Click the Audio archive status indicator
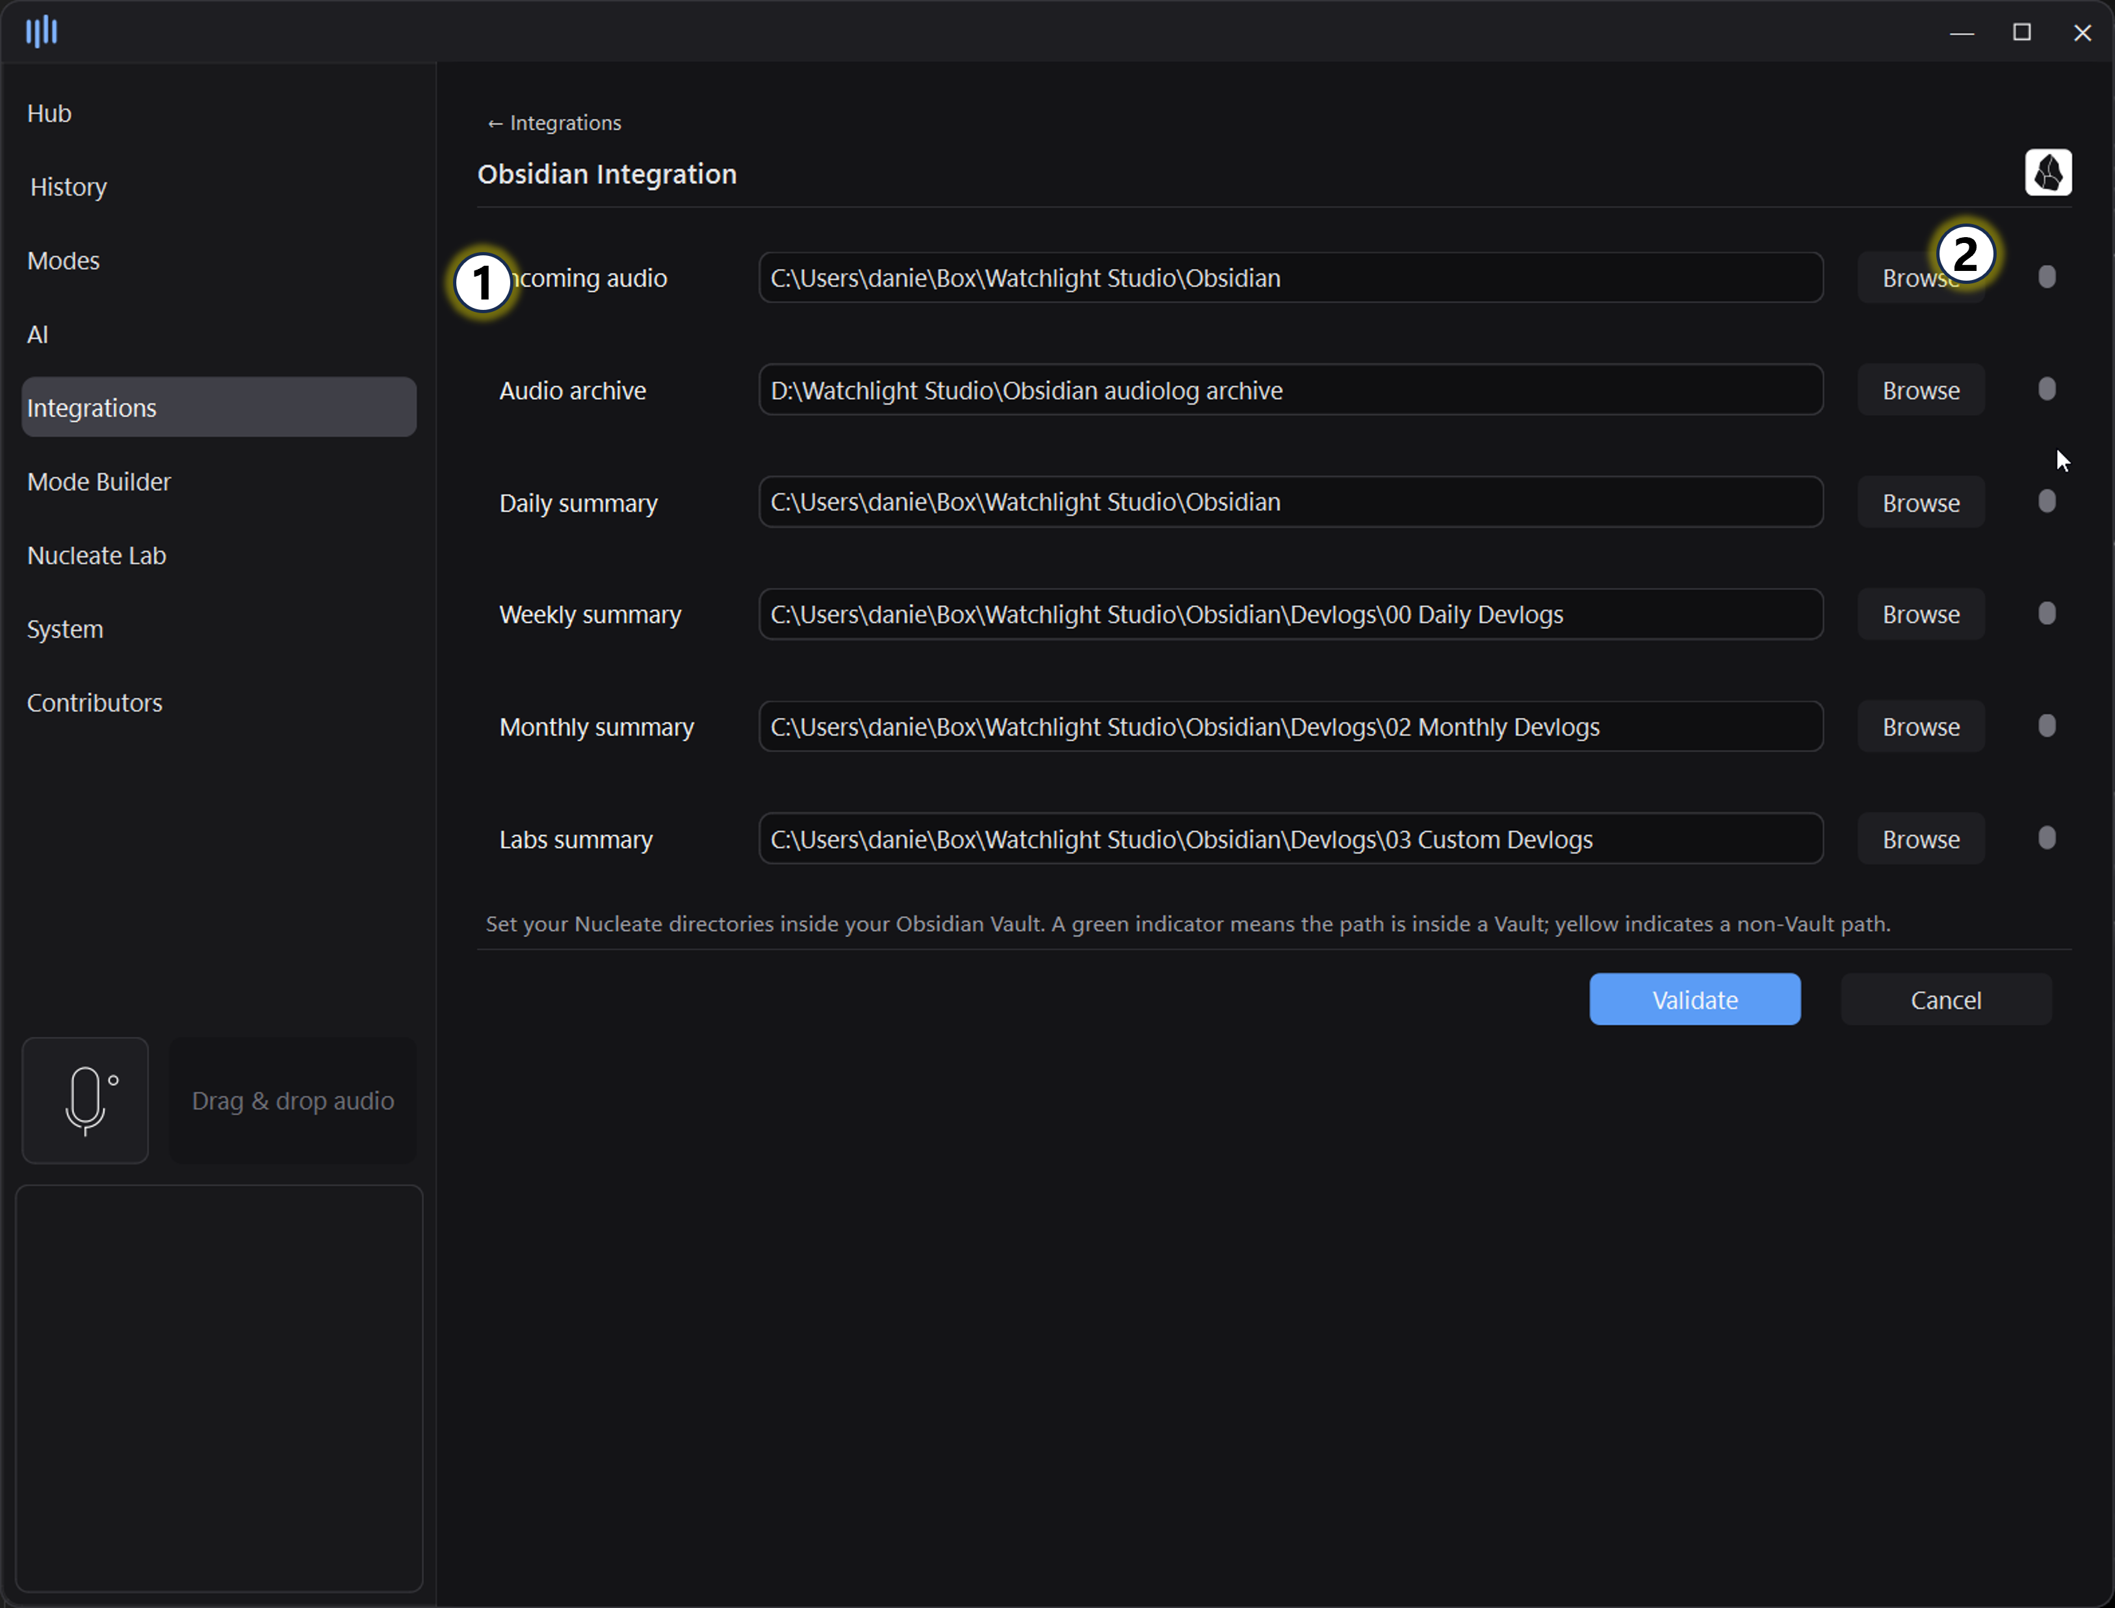 pyautogui.click(x=2047, y=390)
